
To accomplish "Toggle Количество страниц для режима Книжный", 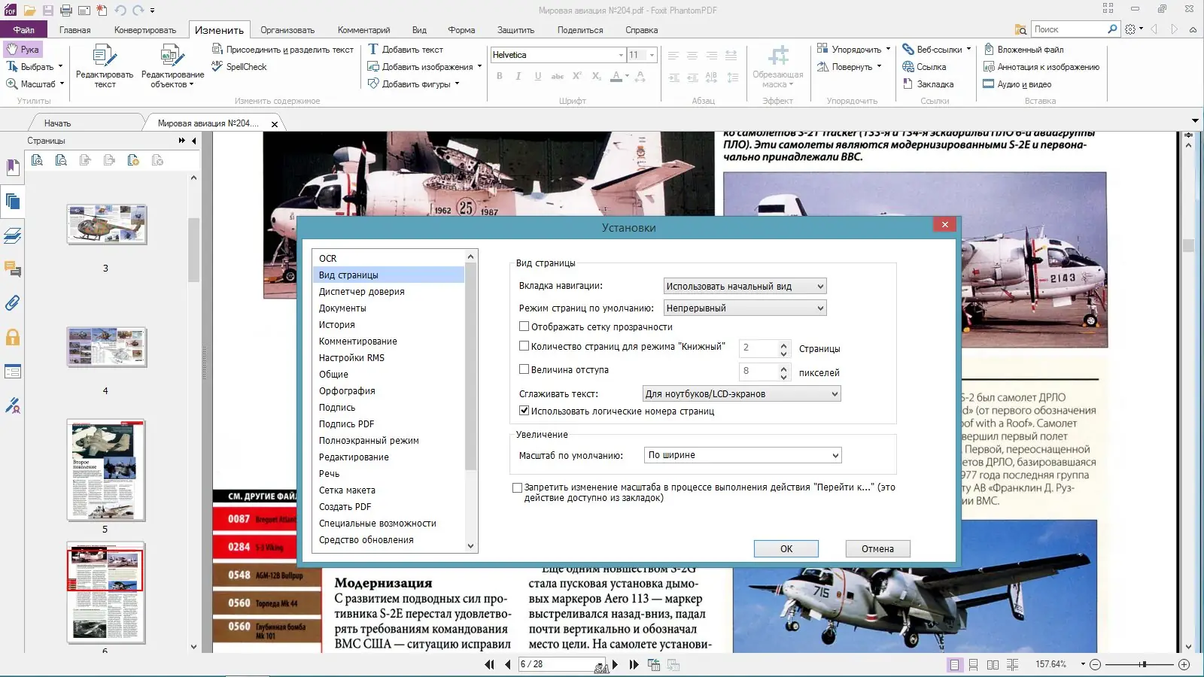I will pyautogui.click(x=524, y=346).
